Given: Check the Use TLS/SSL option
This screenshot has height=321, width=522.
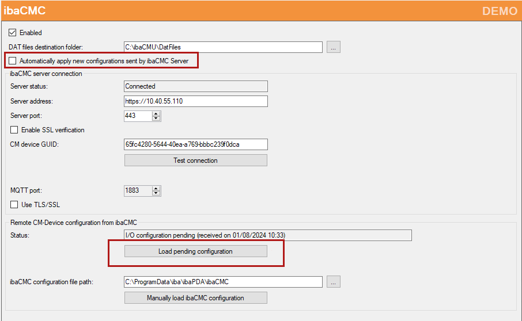Looking at the screenshot, I should point(14,205).
